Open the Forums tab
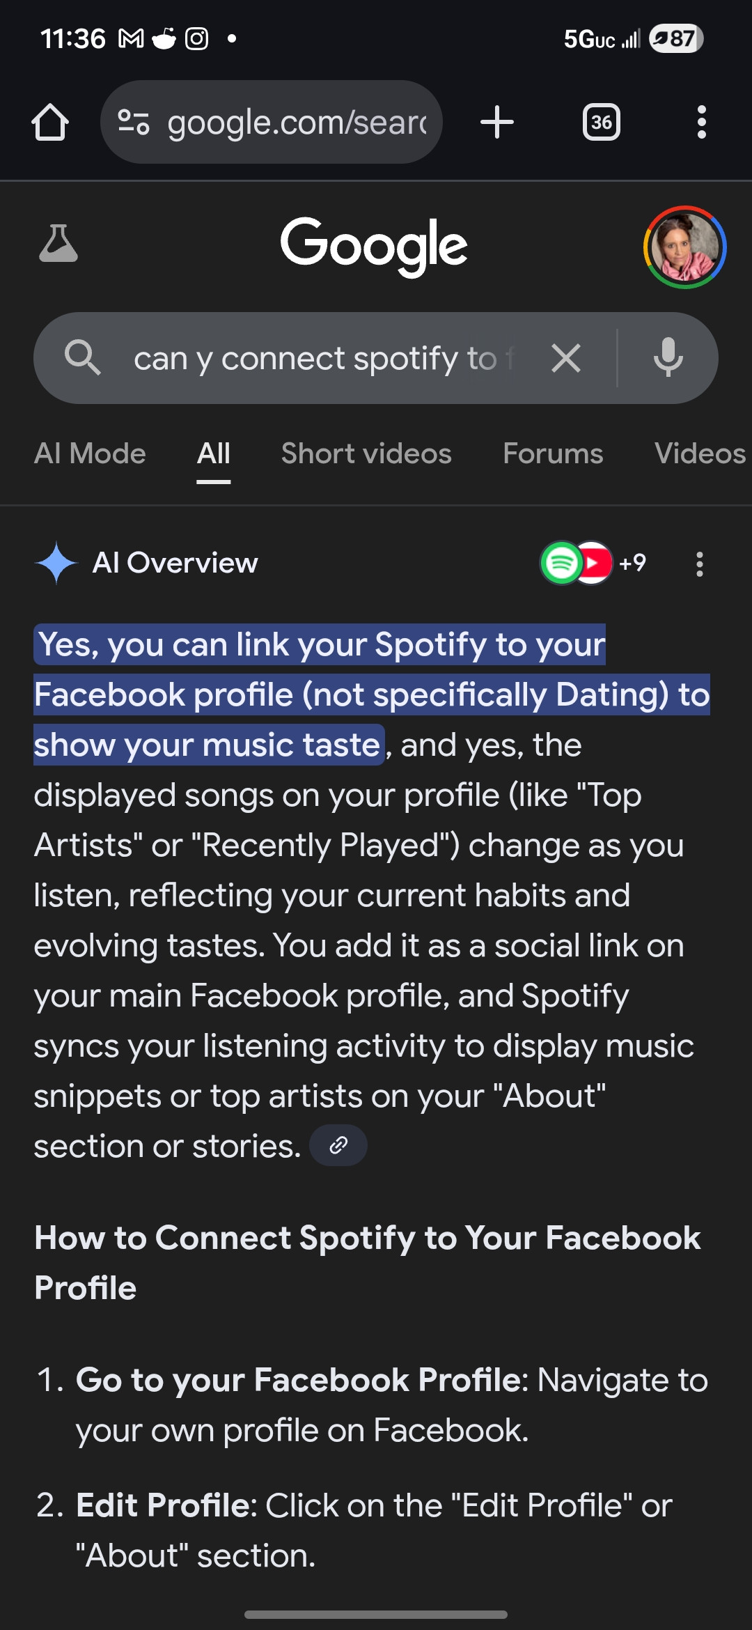752x1630 pixels. [553, 453]
